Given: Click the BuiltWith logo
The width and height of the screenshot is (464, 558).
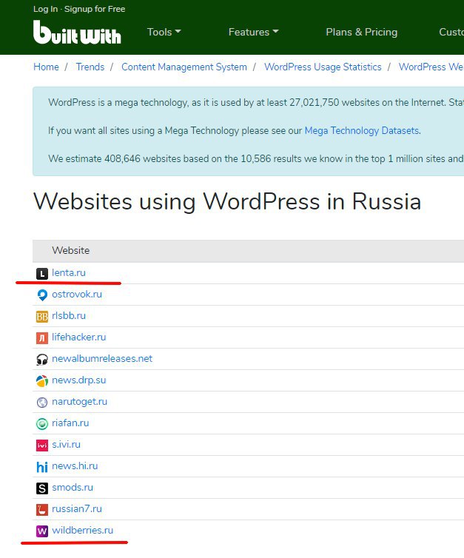Looking at the screenshot, I should 77,32.
